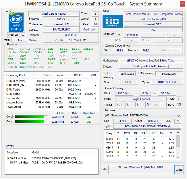Screen dimensions: 187x179
Task: Click the Freq column header in memory table
Action: click(109, 133)
